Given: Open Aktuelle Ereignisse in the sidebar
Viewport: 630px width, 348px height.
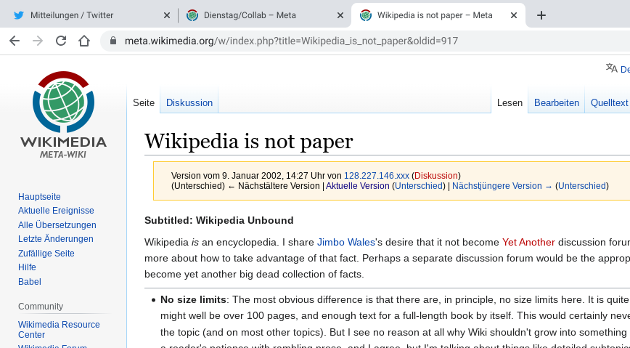Looking at the screenshot, I should [56, 211].
